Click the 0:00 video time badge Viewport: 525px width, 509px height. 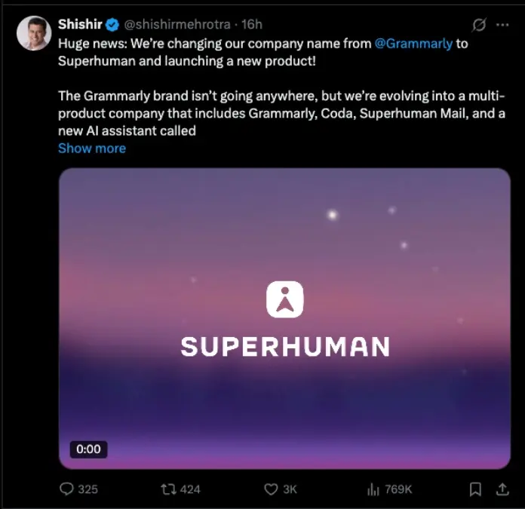[x=88, y=449]
